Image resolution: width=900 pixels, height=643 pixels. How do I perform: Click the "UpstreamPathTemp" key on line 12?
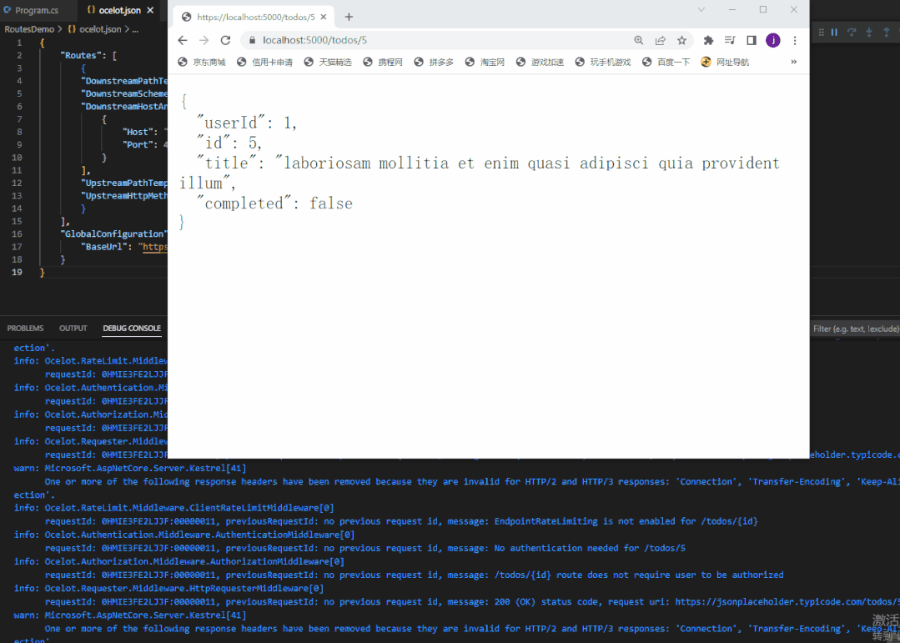[124, 183]
